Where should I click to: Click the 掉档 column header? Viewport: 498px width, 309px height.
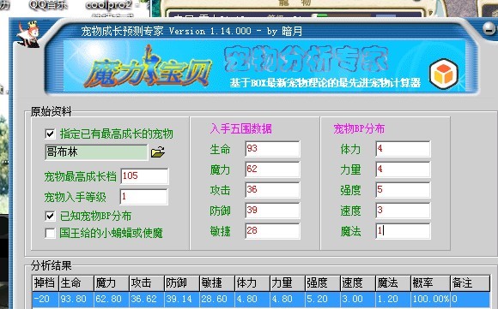pos(46,283)
